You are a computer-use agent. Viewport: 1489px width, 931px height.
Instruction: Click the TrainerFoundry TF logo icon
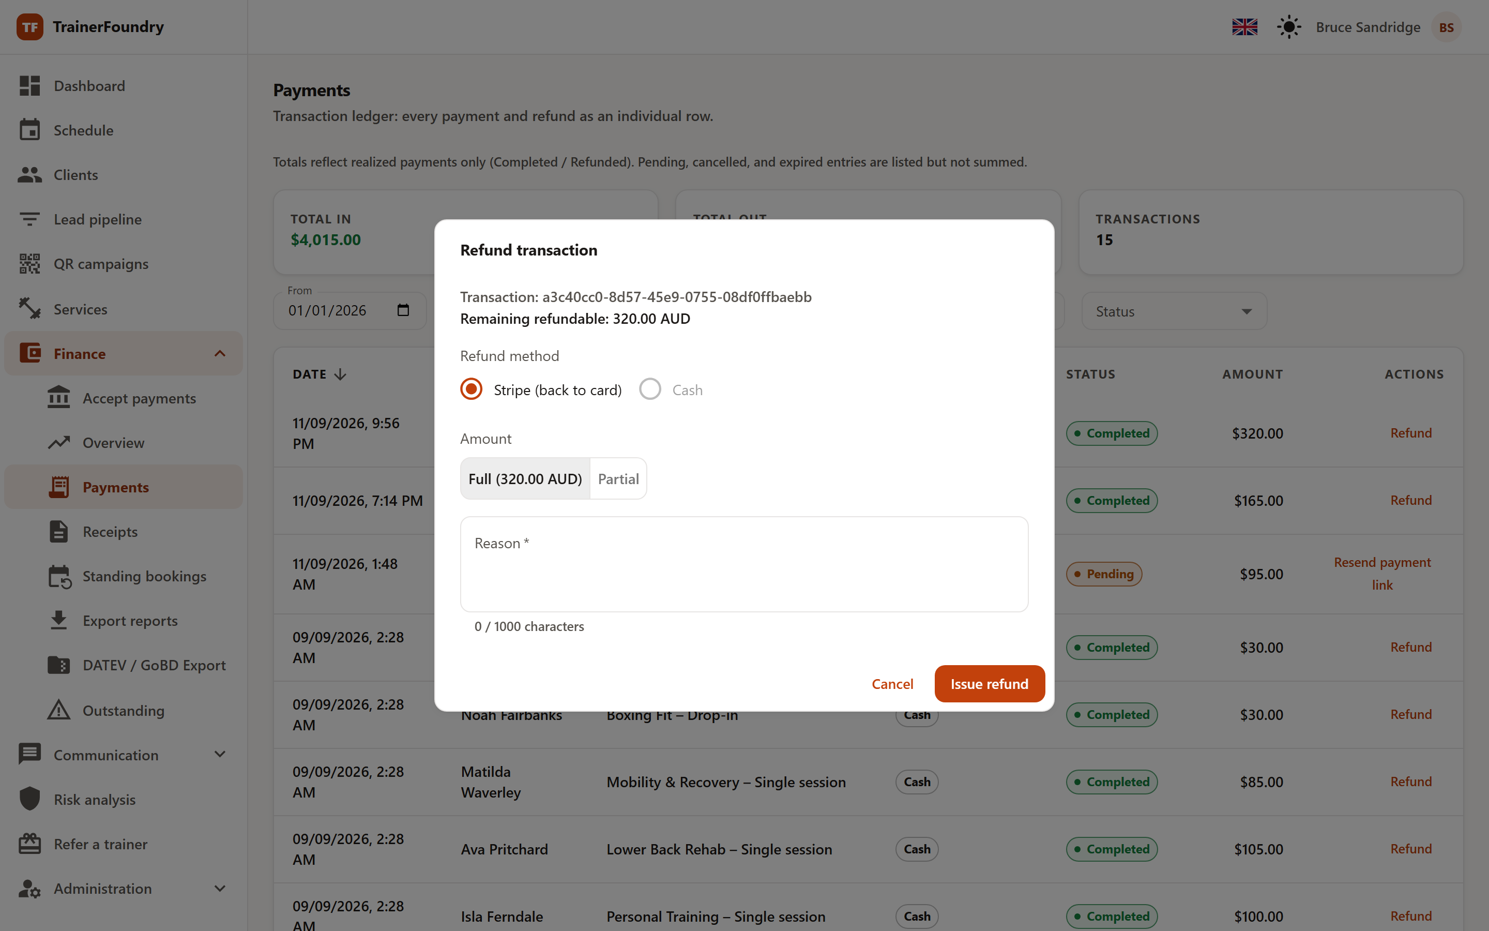[29, 27]
